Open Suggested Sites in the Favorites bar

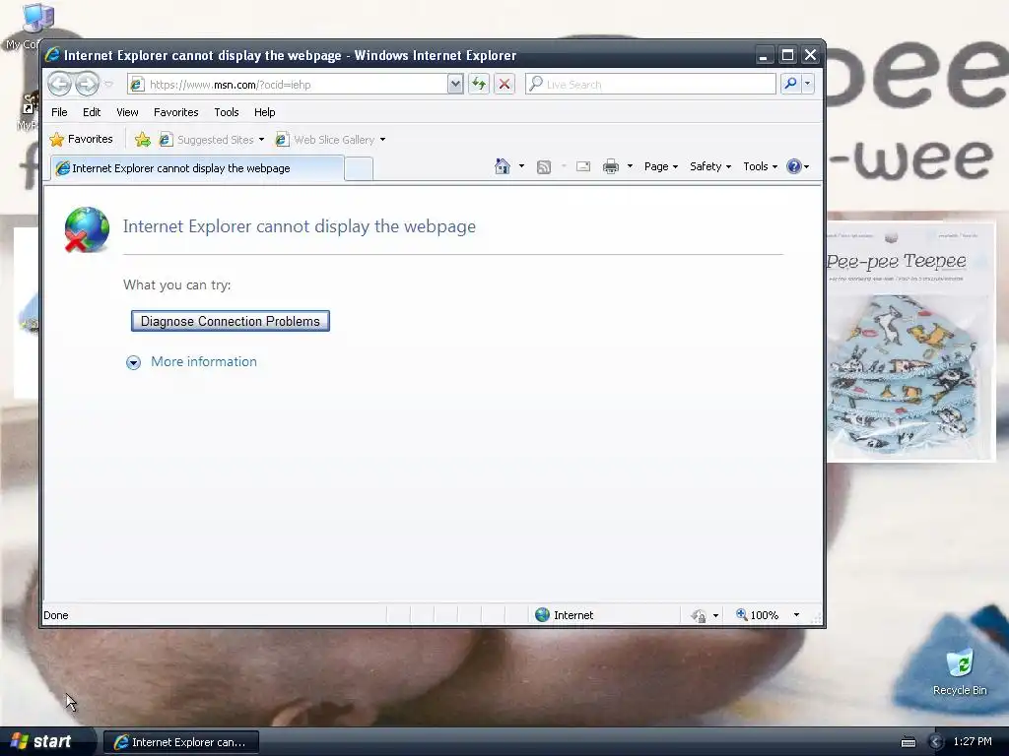[207, 140]
